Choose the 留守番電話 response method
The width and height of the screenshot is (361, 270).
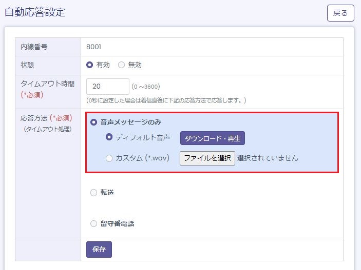point(93,223)
